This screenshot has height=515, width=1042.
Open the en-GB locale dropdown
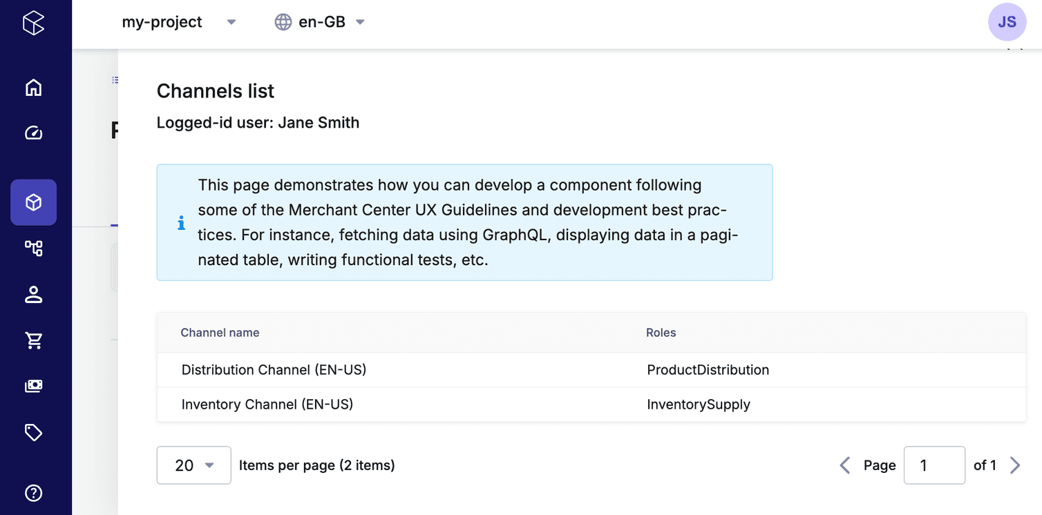coord(320,22)
